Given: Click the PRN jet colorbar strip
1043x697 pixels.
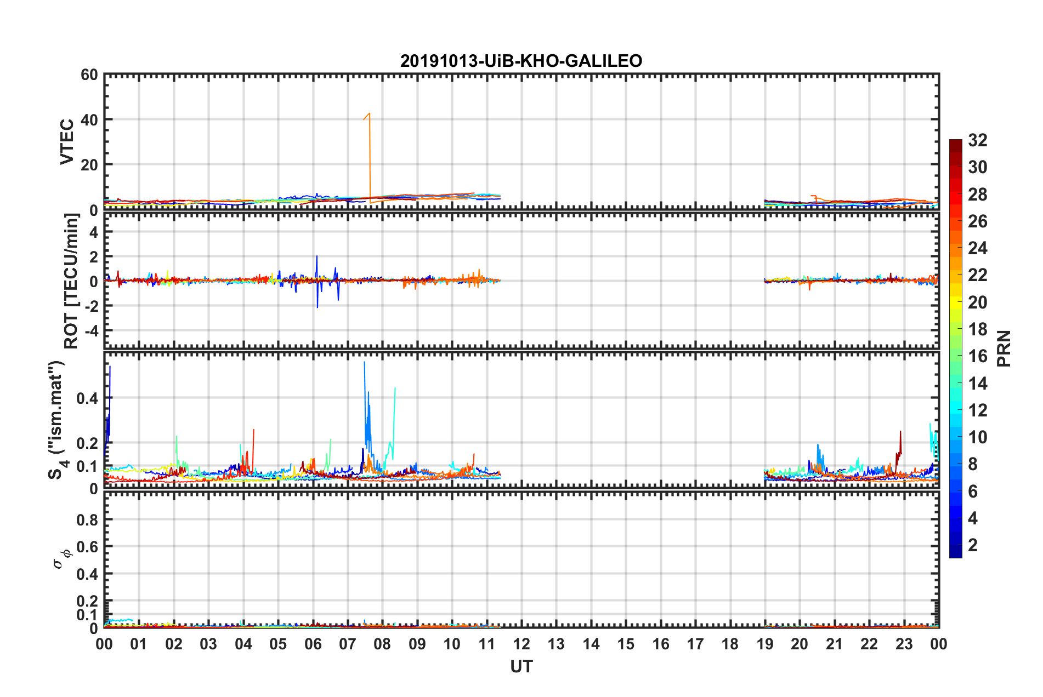Looking at the screenshot, I should (955, 348).
